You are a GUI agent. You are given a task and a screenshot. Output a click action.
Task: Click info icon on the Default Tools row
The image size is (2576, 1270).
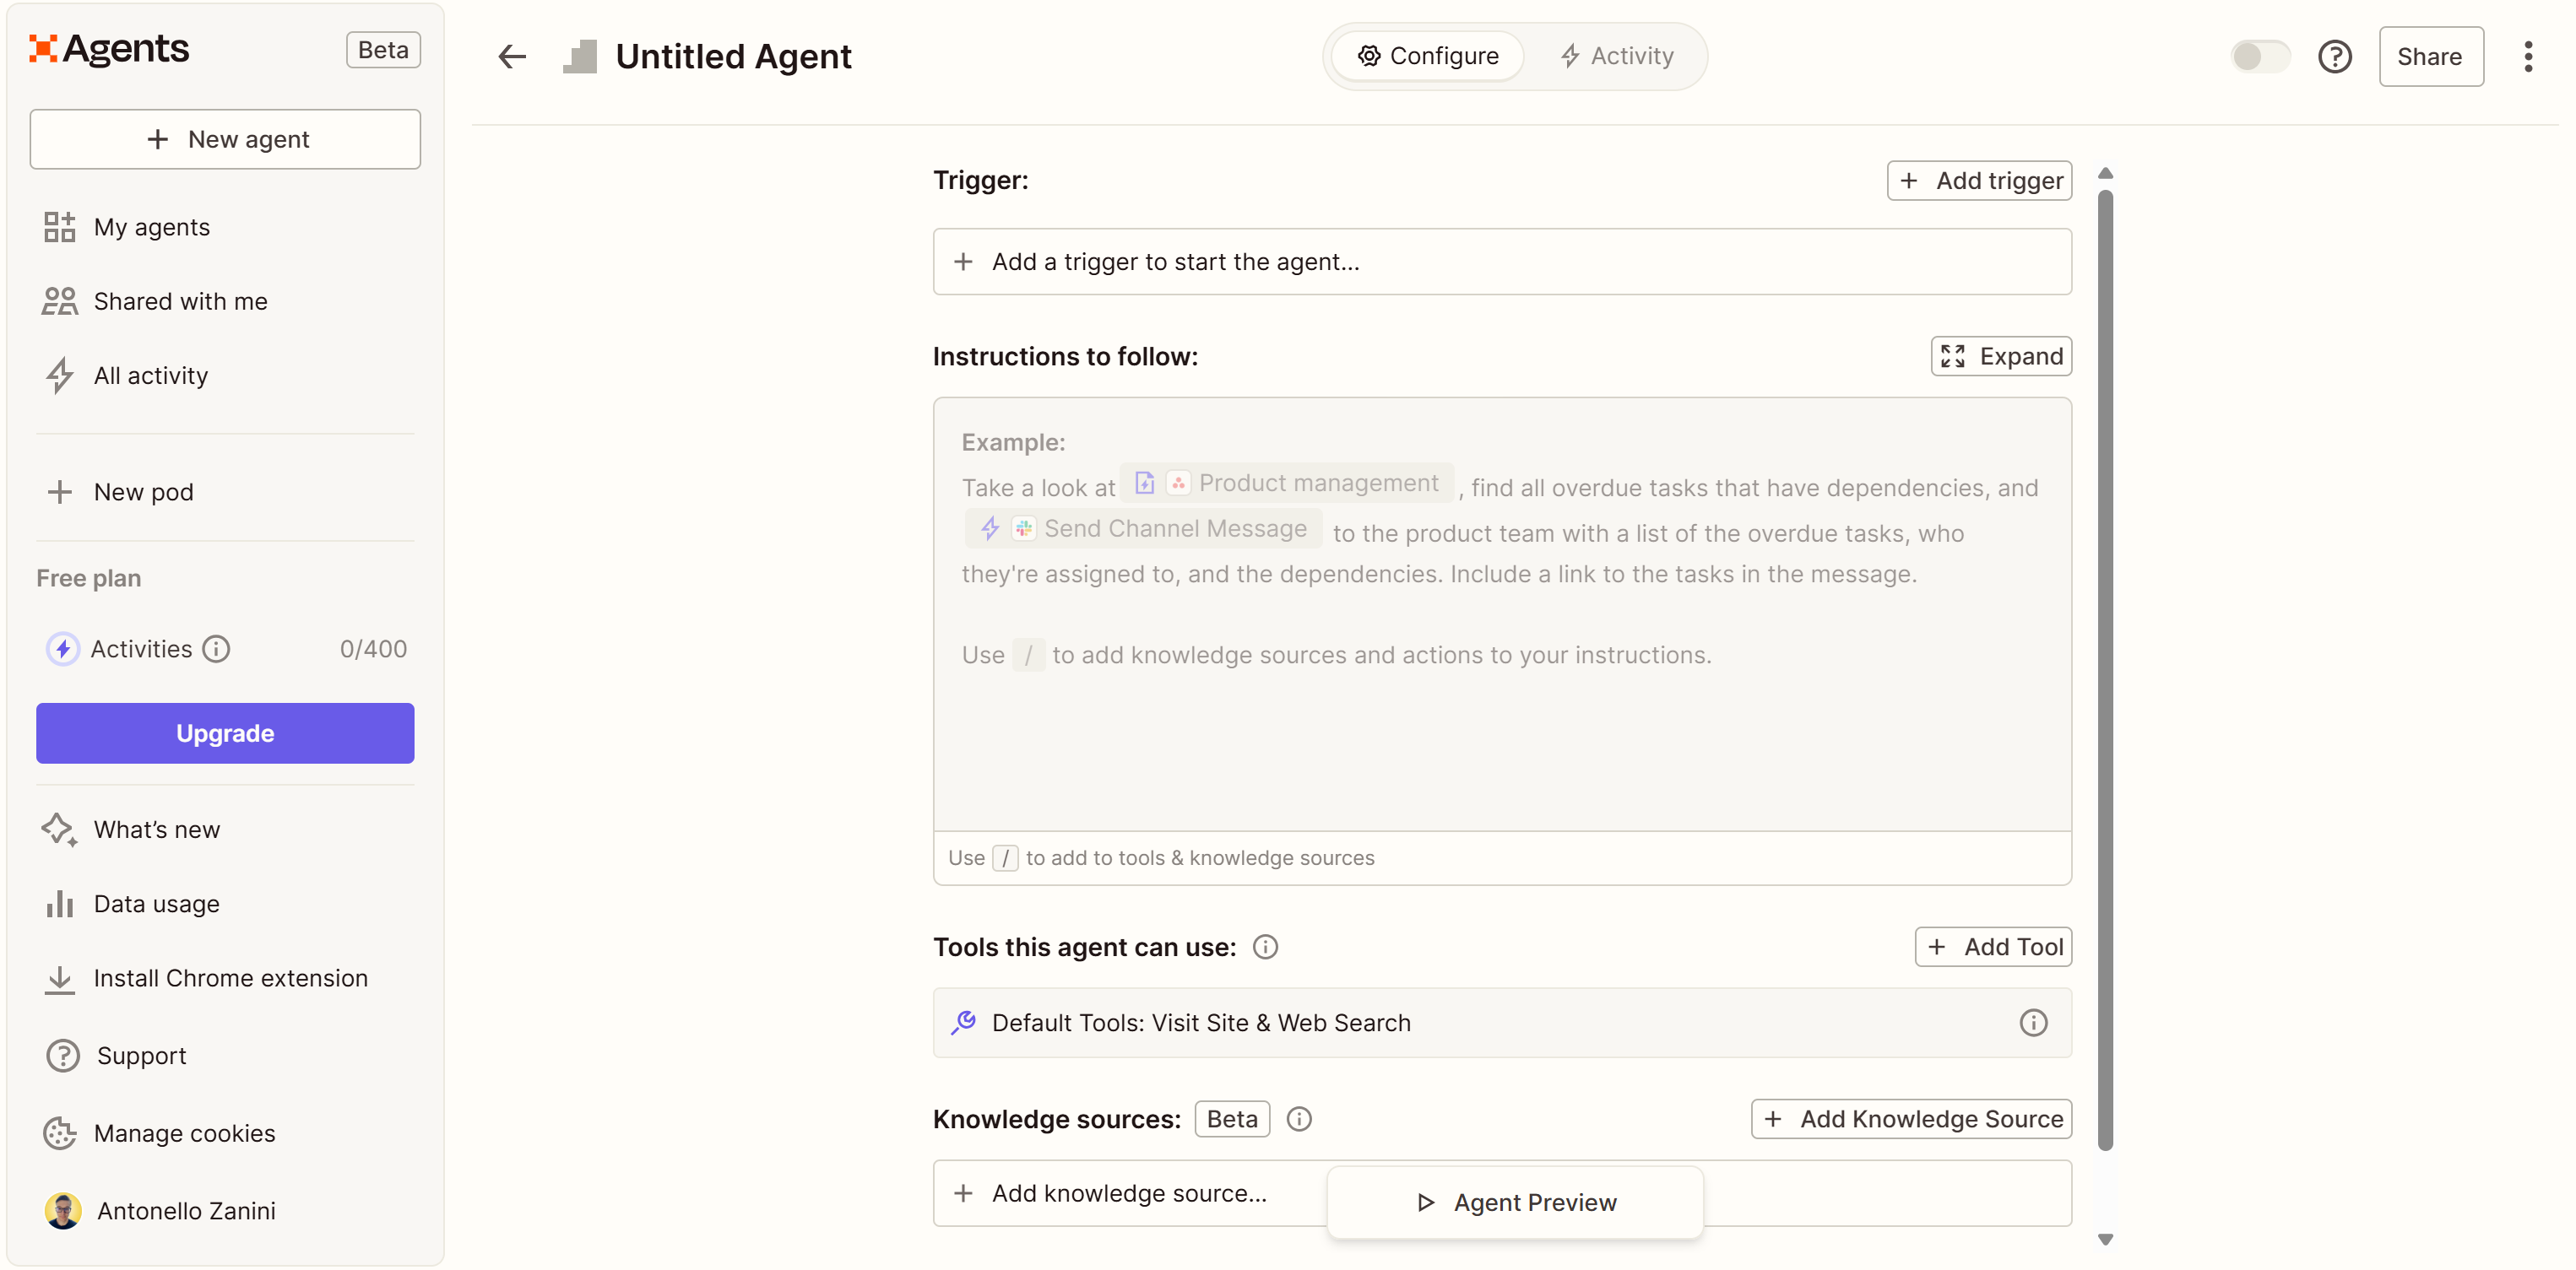click(x=2032, y=1022)
